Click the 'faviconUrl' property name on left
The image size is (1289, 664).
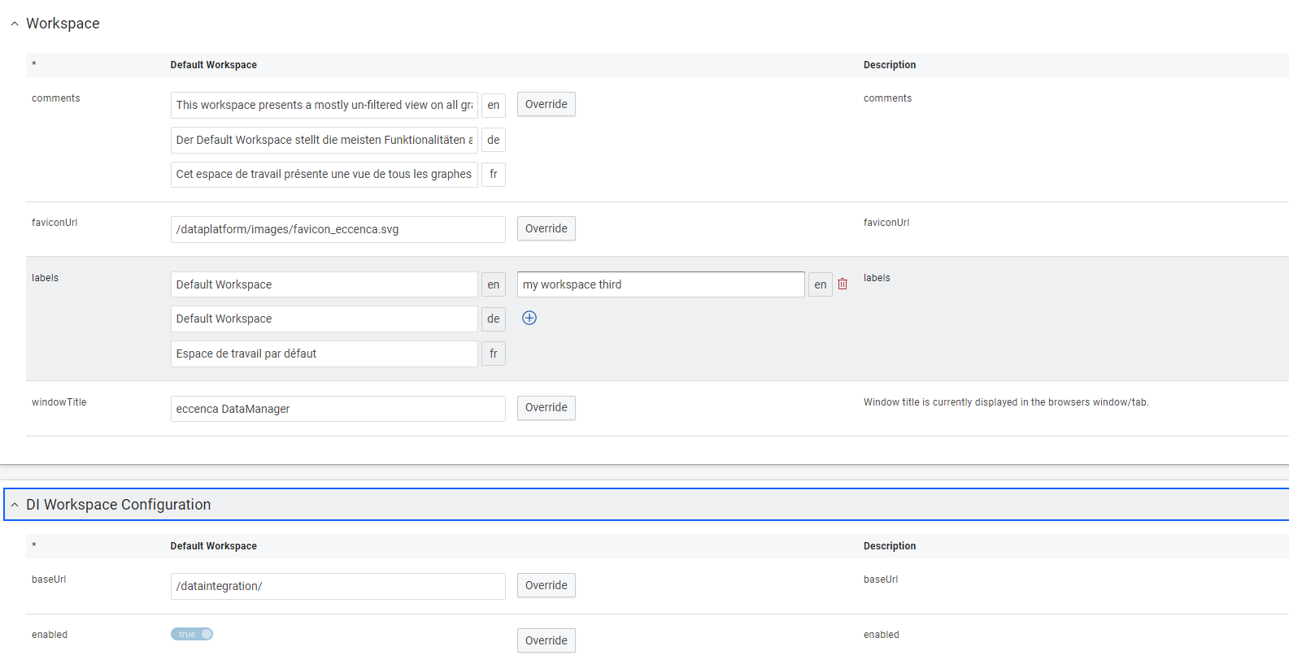coord(54,223)
